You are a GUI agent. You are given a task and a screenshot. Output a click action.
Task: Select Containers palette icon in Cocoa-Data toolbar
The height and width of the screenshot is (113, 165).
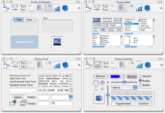point(130,8)
